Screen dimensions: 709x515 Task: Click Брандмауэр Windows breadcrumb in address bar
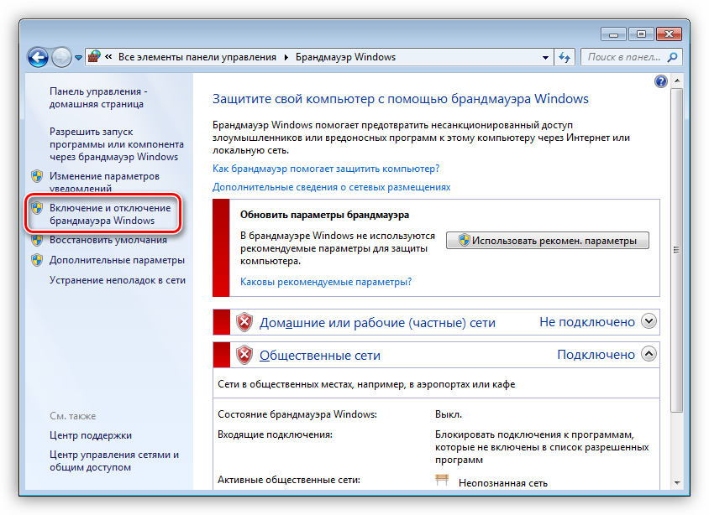pyautogui.click(x=345, y=57)
